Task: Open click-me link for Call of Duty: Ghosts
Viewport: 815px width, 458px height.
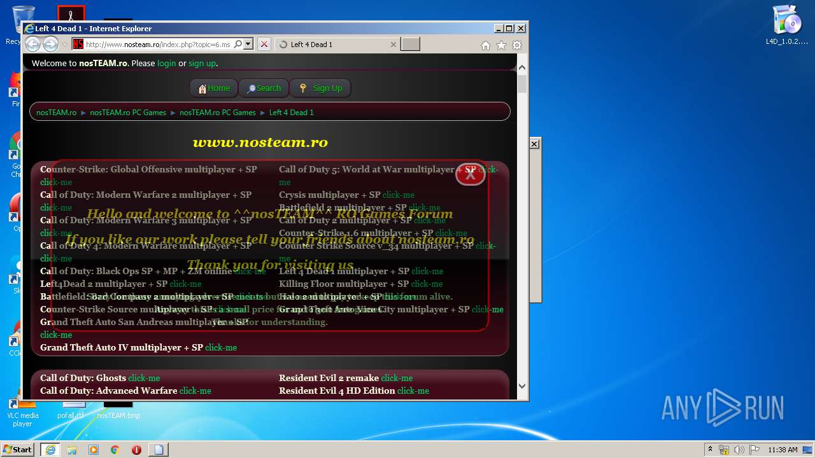Action: pos(144,378)
